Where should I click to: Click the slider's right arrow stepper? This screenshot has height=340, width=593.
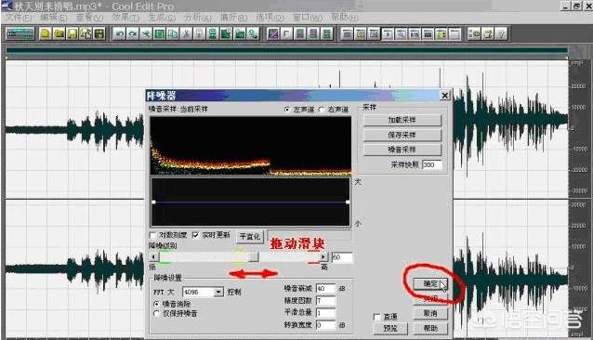click(323, 257)
